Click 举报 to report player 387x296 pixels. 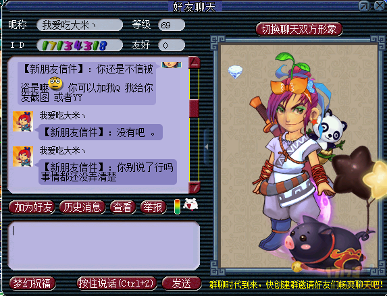coord(153,207)
